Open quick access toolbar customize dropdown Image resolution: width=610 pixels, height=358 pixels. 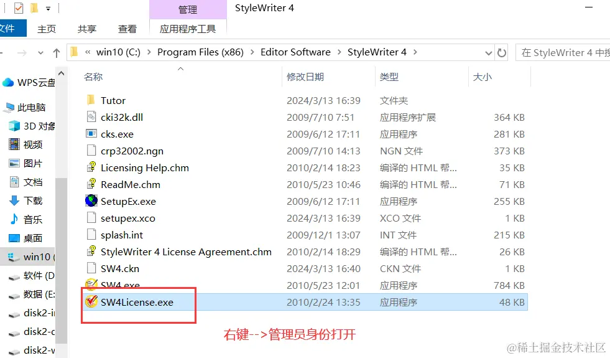point(48,8)
